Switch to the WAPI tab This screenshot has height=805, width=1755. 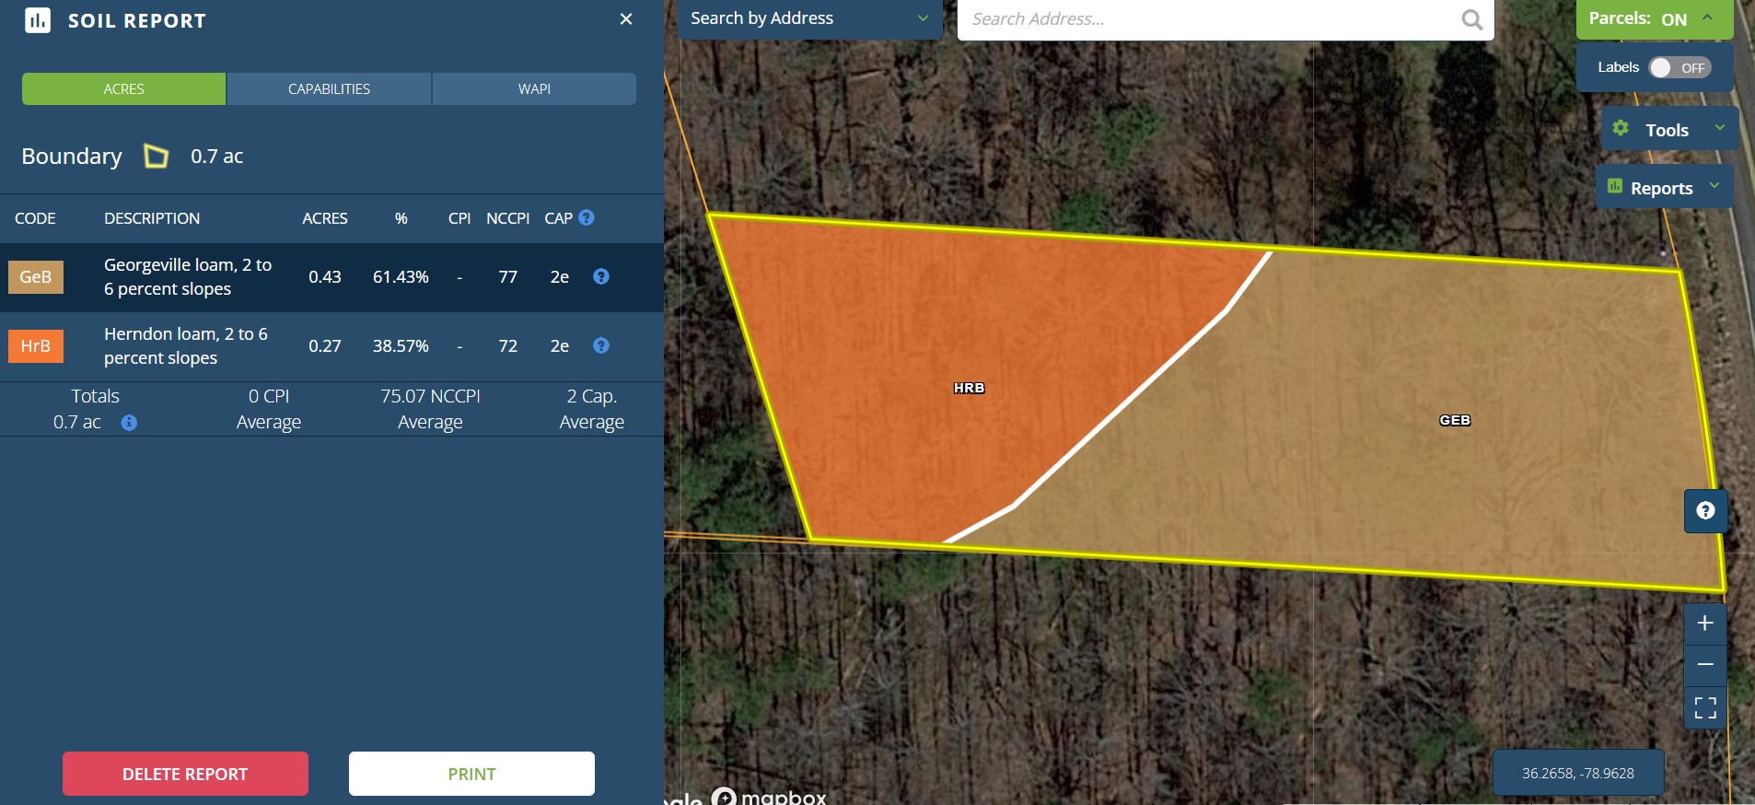coord(534,89)
